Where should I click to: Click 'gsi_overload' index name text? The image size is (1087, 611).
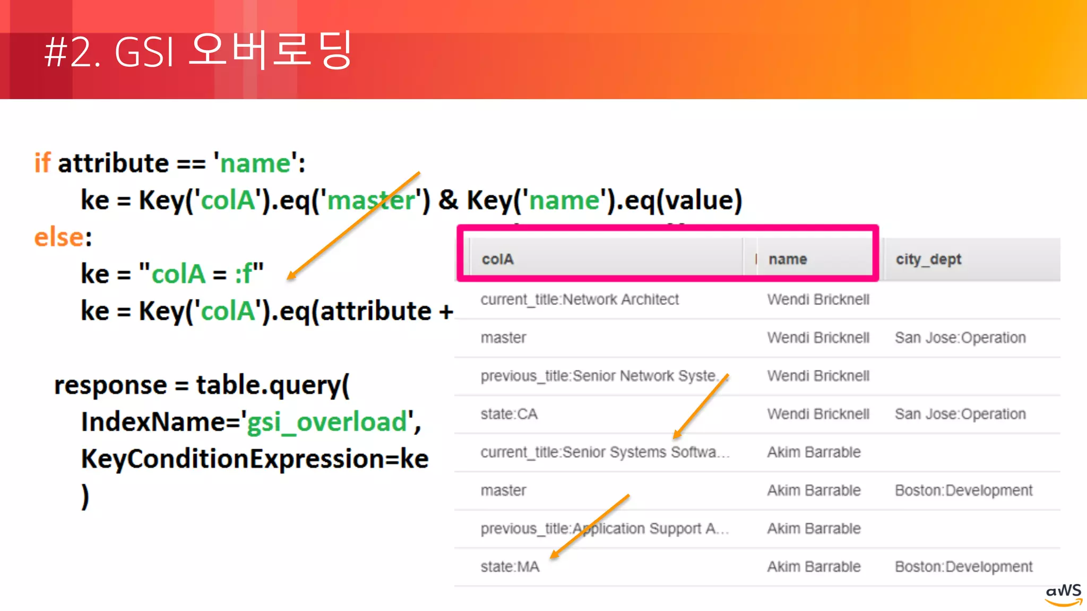click(327, 422)
